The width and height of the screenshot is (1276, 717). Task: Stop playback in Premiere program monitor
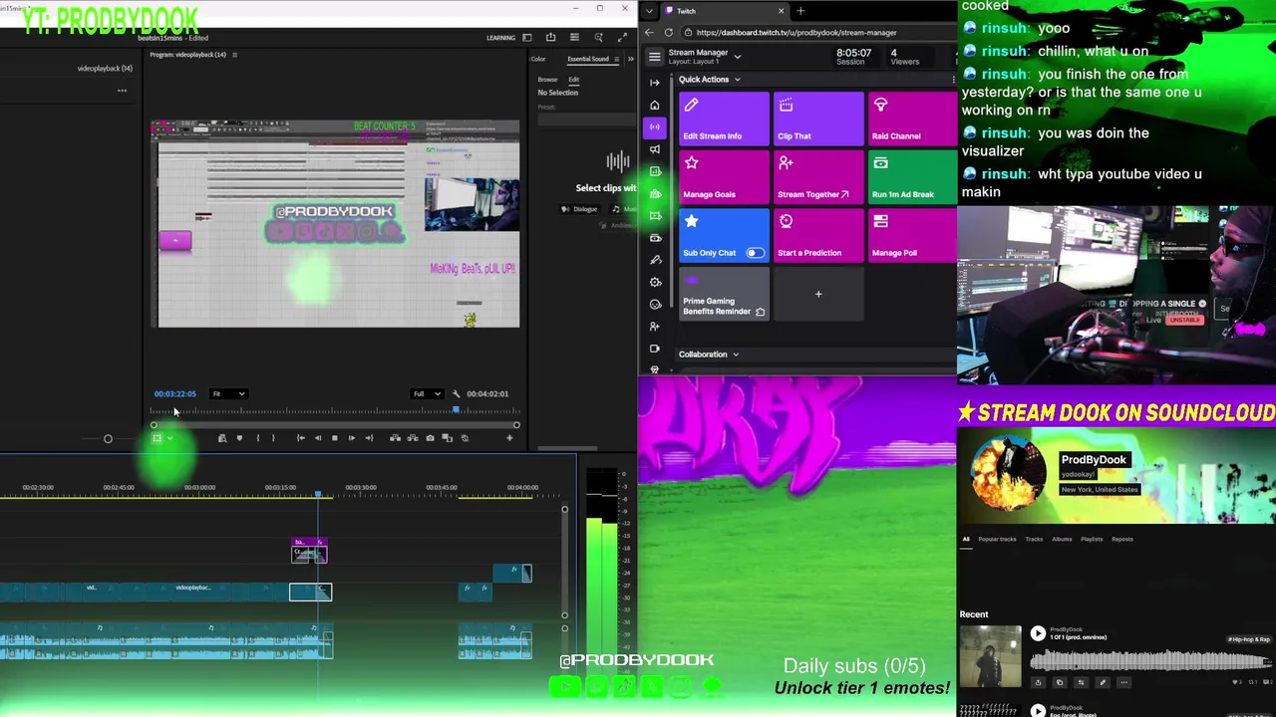(x=334, y=438)
